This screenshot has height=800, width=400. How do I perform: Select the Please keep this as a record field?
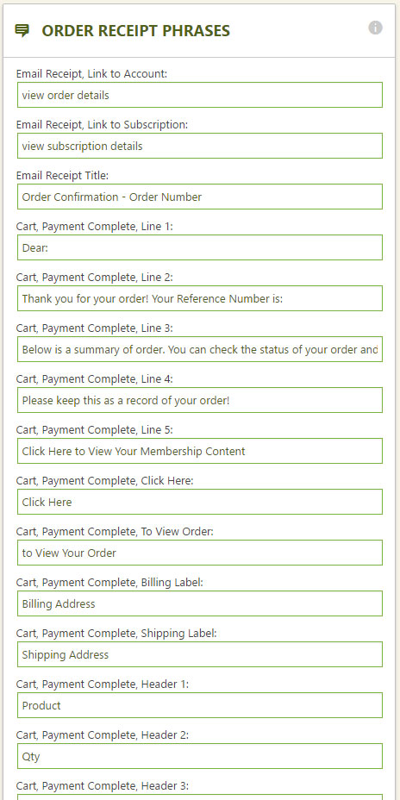click(x=200, y=400)
